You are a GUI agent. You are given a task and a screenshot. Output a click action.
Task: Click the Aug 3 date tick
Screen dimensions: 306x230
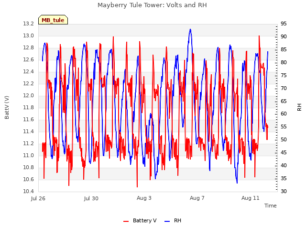pyautogui.click(x=144, y=198)
